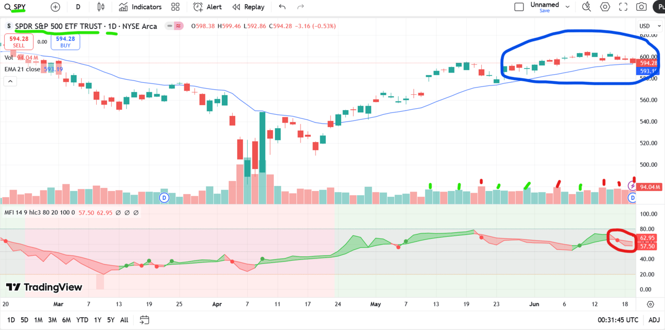Open the candlestick chart type selector
665x330 pixels.
(x=101, y=7)
